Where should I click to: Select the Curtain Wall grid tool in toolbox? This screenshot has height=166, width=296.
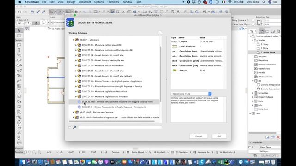pos(19,86)
